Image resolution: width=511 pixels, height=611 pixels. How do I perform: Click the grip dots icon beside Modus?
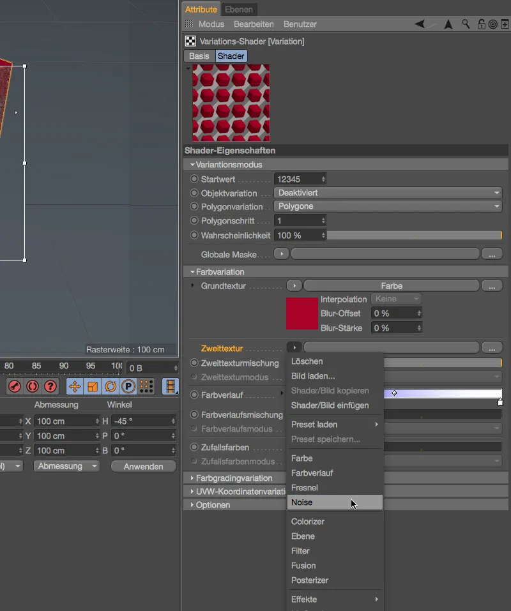click(x=189, y=24)
